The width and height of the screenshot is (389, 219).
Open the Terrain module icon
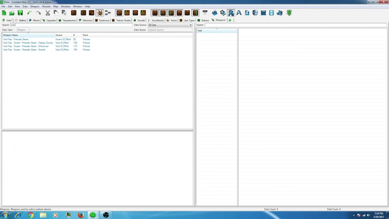coord(215,13)
